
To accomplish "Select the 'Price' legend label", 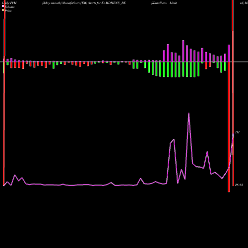I will (x=8, y=11).
